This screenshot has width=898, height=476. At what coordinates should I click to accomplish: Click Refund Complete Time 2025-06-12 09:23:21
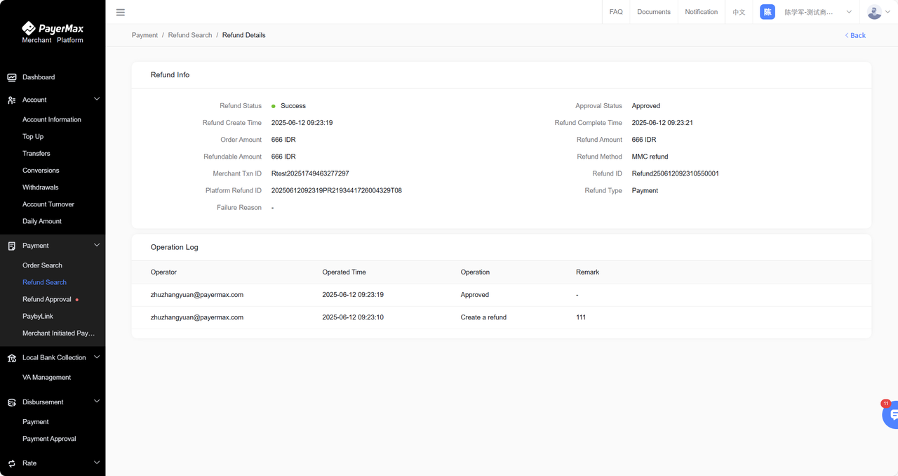[x=662, y=123]
